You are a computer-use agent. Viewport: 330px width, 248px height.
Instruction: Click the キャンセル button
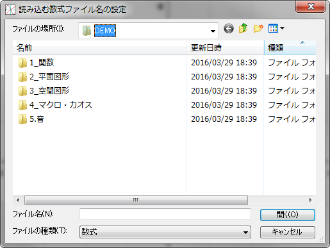pyautogui.click(x=288, y=232)
